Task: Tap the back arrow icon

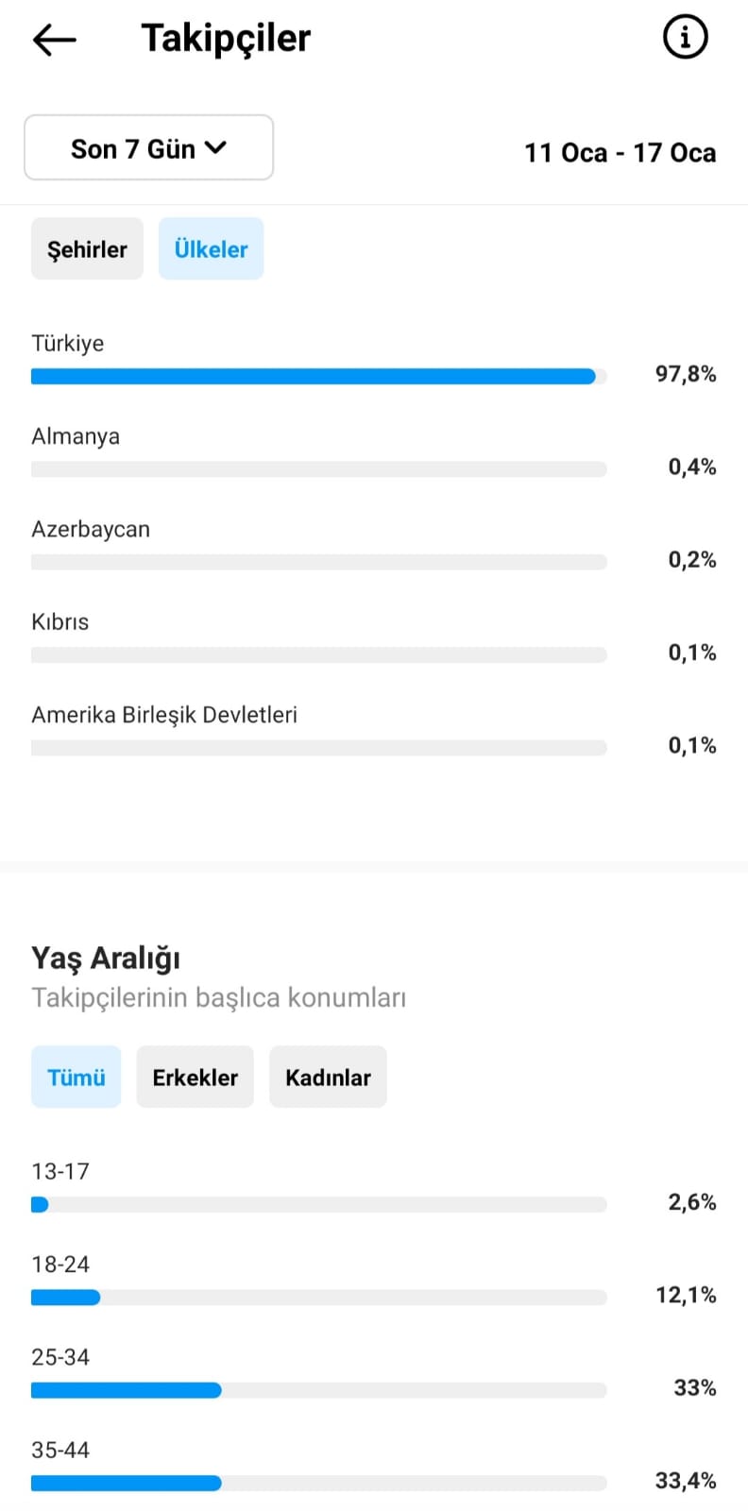Action: point(54,39)
